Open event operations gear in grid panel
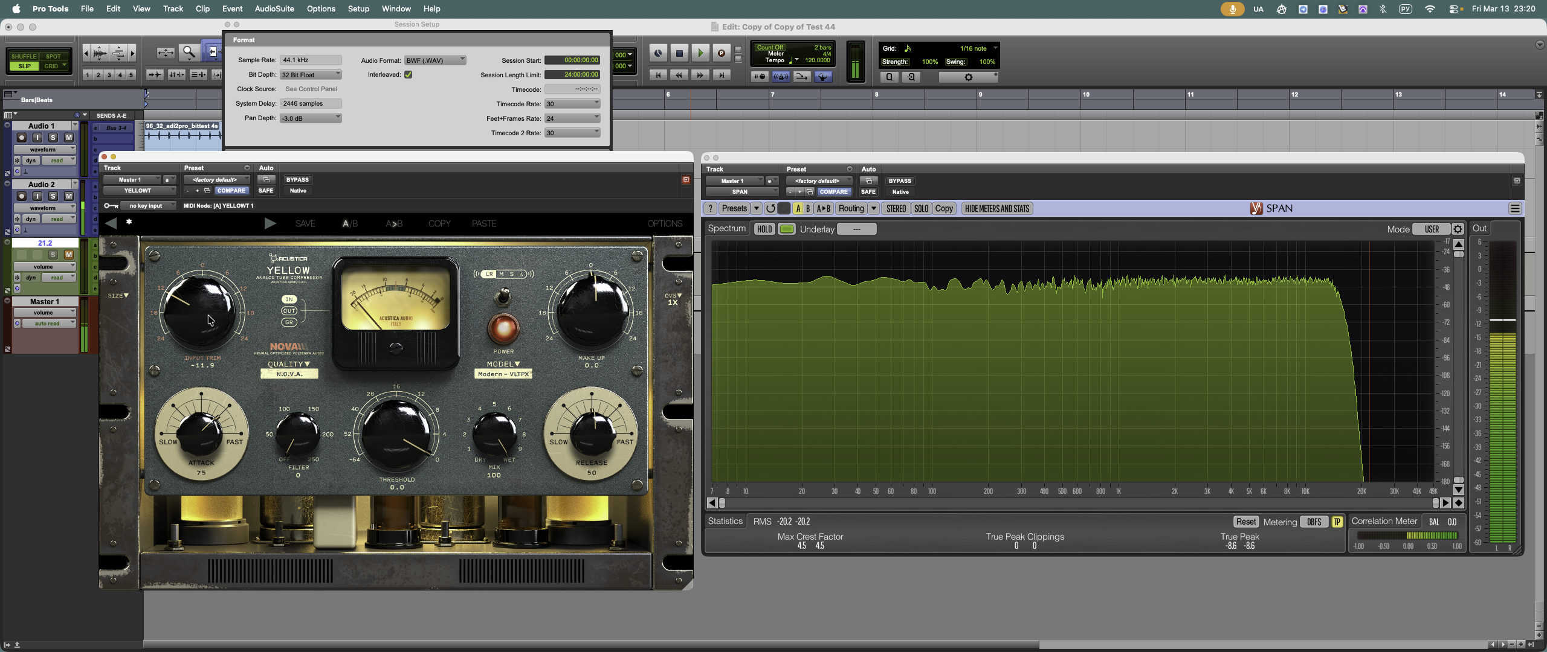This screenshot has height=652, width=1547. (968, 77)
